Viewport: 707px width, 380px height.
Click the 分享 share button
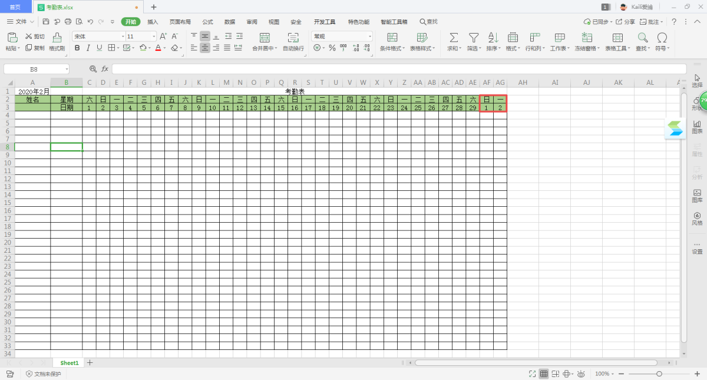pos(626,22)
